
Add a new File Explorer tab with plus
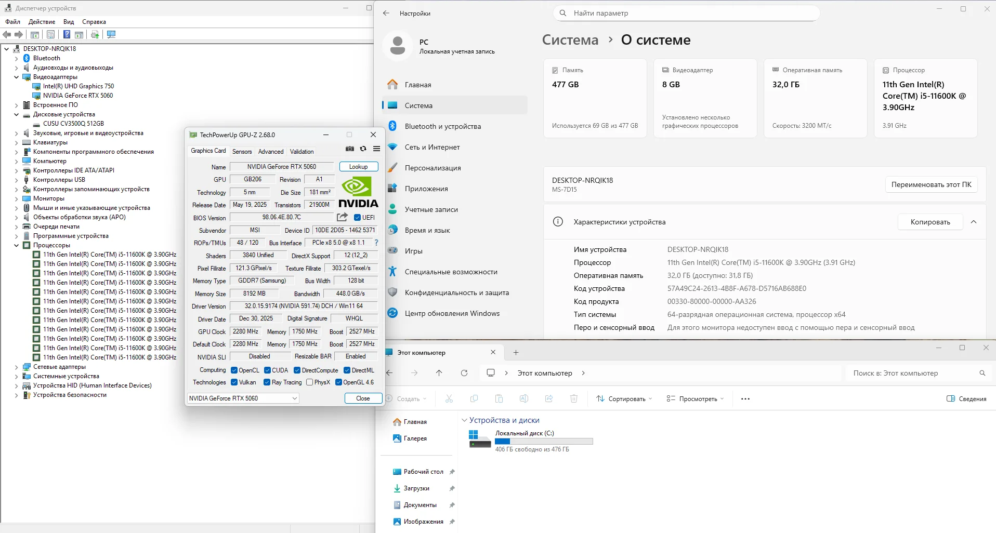[x=516, y=353]
